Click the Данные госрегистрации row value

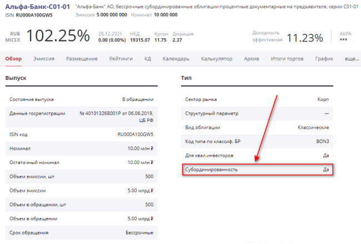click(117, 116)
